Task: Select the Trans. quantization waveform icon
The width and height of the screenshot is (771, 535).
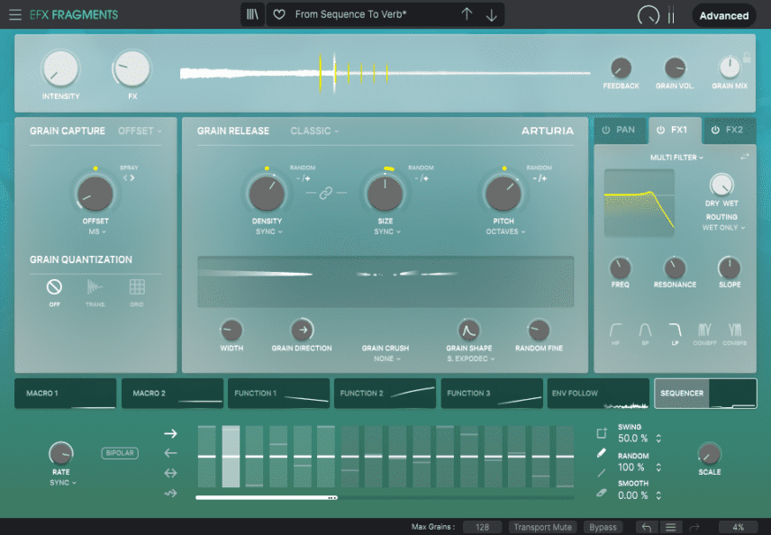Action: [95, 286]
